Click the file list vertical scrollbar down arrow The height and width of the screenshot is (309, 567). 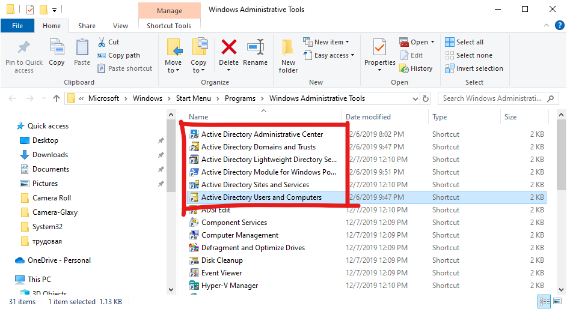pyautogui.click(x=561, y=290)
